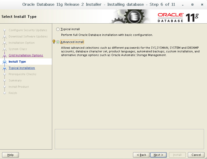The image size is (207, 159).
Task: Select the Typical install radio button
Action: (58, 29)
